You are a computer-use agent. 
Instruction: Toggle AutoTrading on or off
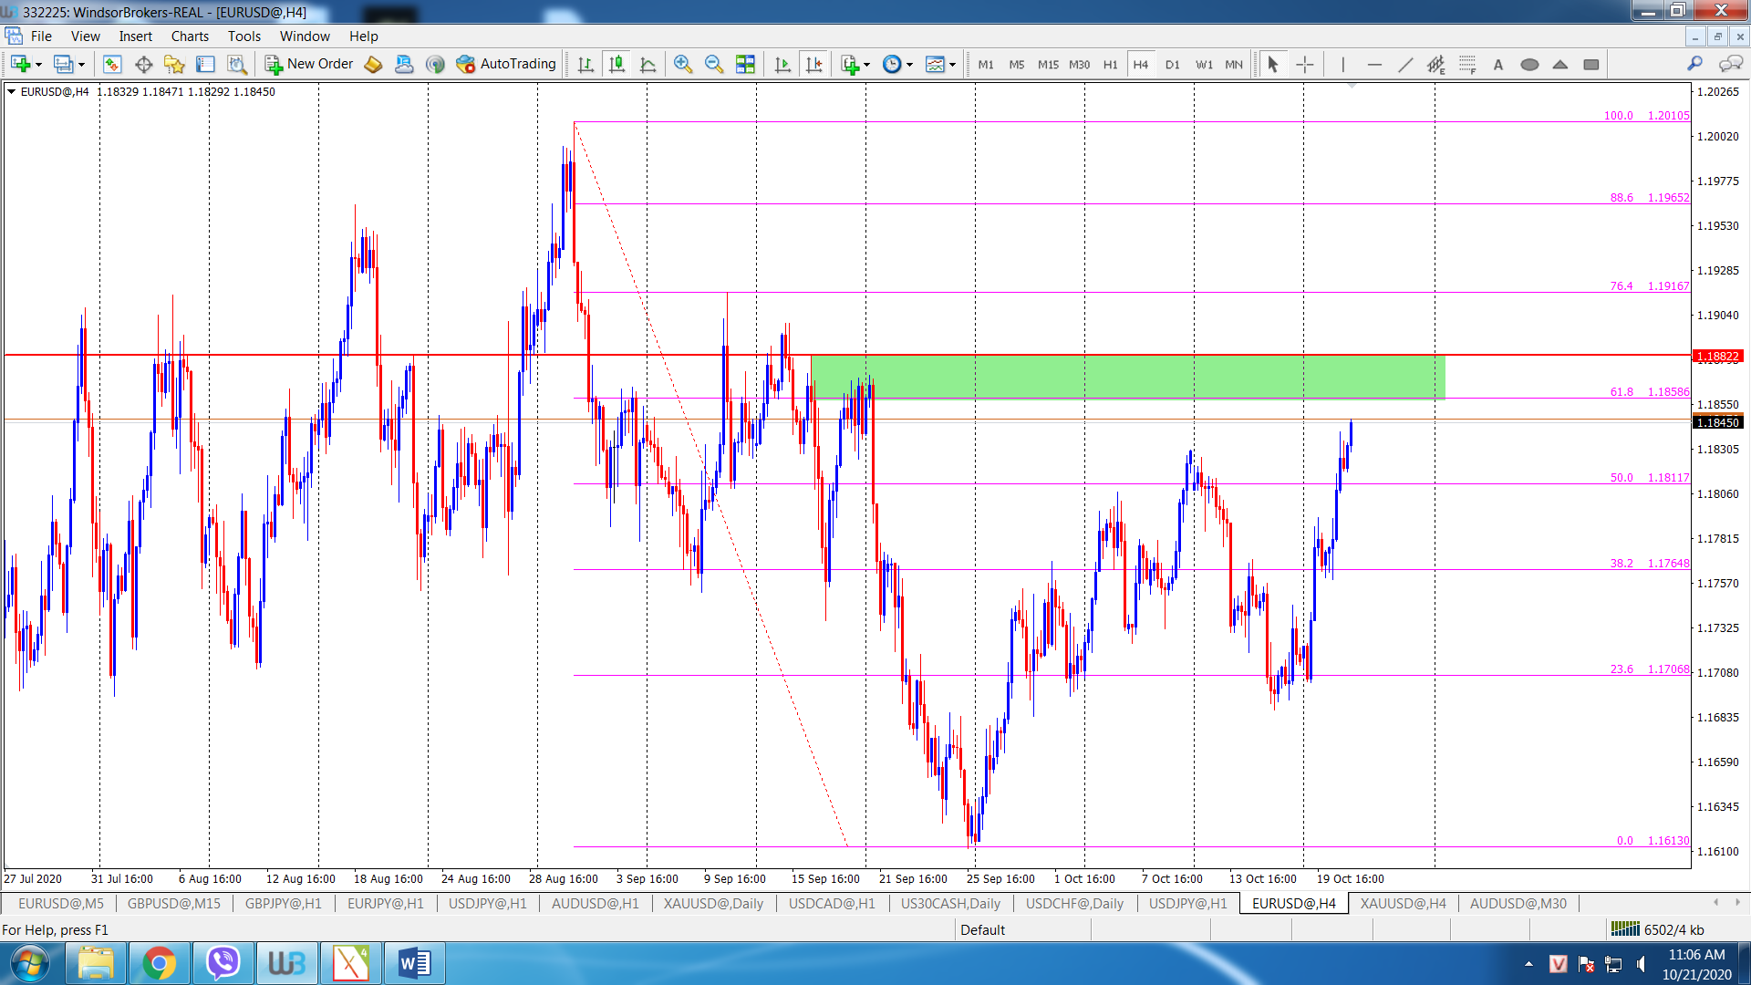(506, 64)
